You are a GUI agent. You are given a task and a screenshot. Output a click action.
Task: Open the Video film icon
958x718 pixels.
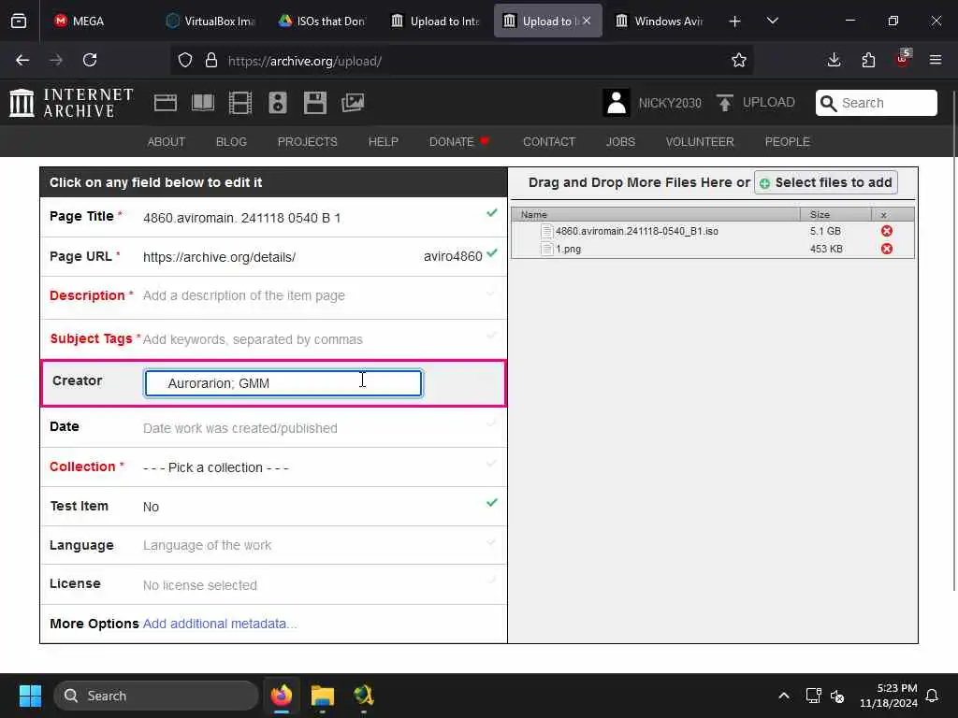[240, 103]
